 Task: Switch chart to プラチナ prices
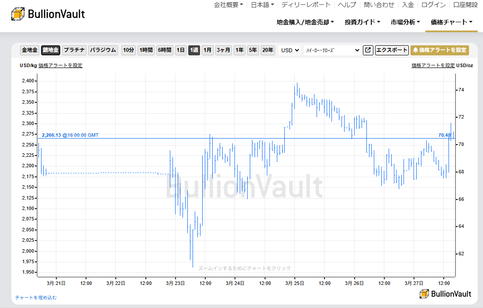[x=74, y=50]
